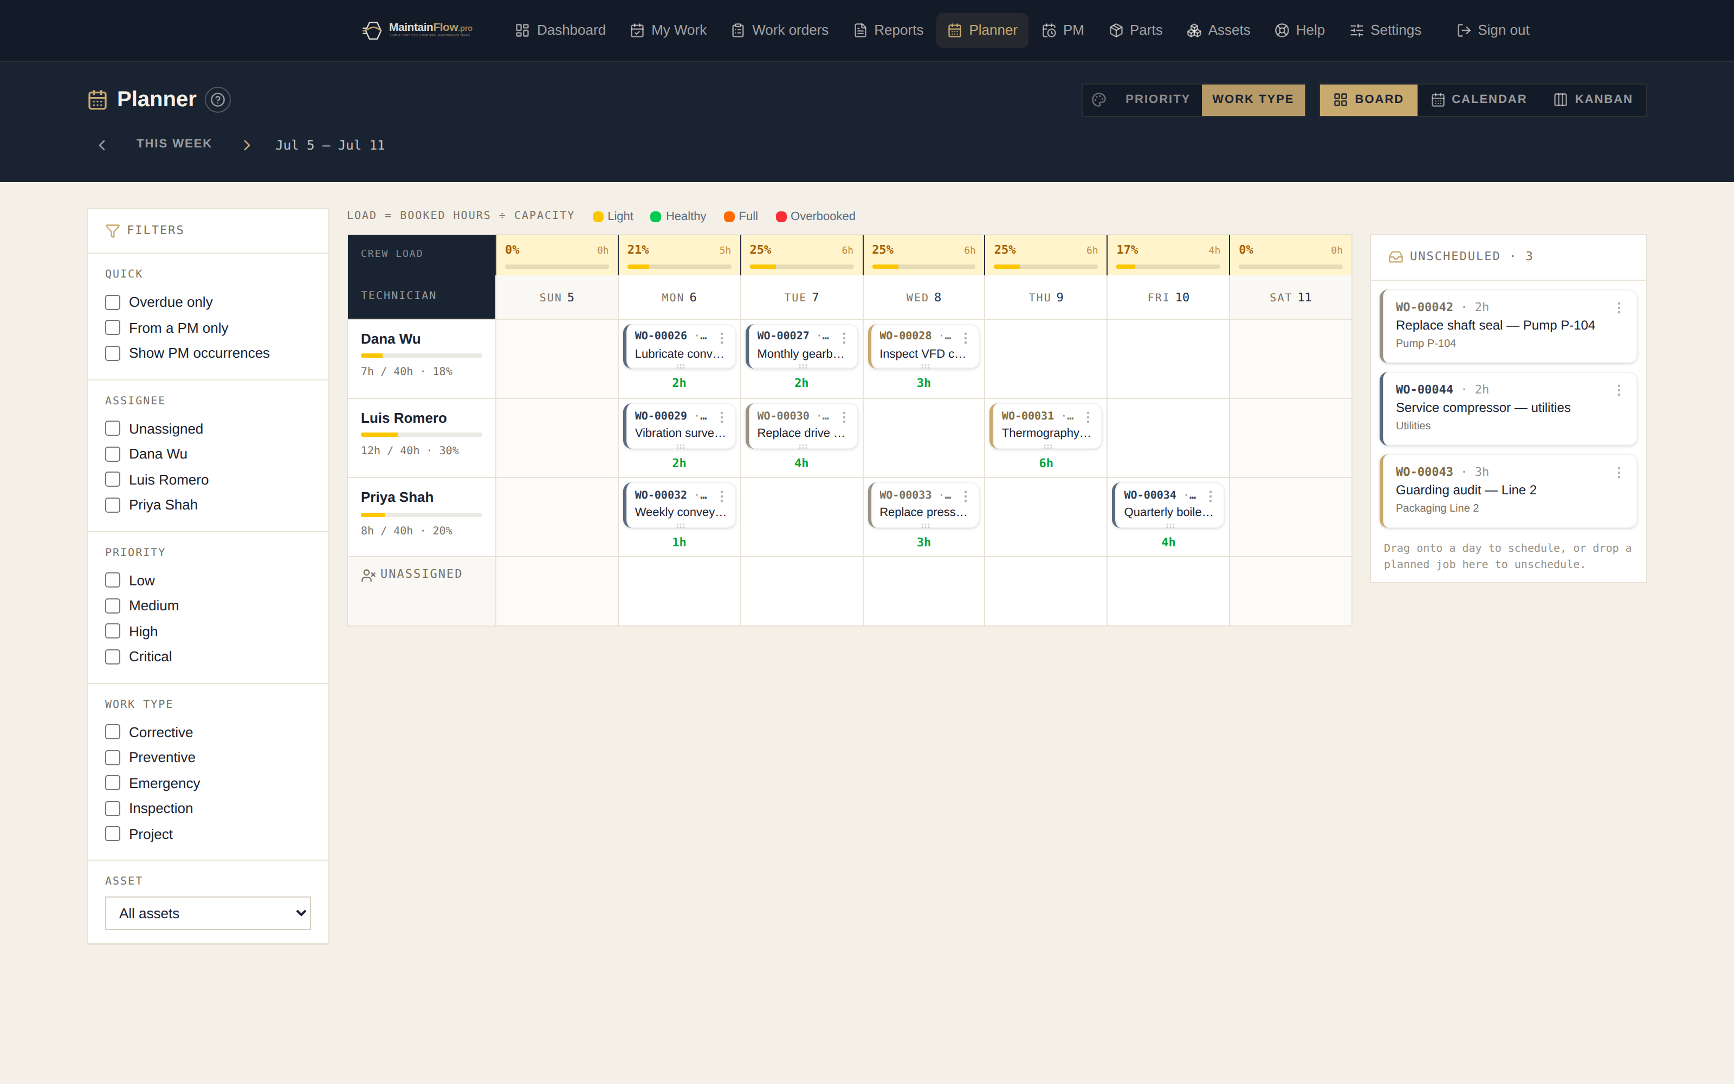Open kebab menu on WO-00031 card

[x=1088, y=417]
